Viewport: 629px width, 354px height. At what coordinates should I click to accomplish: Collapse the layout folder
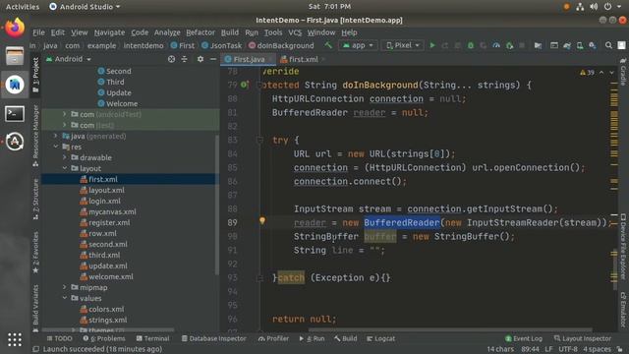click(x=65, y=168)
